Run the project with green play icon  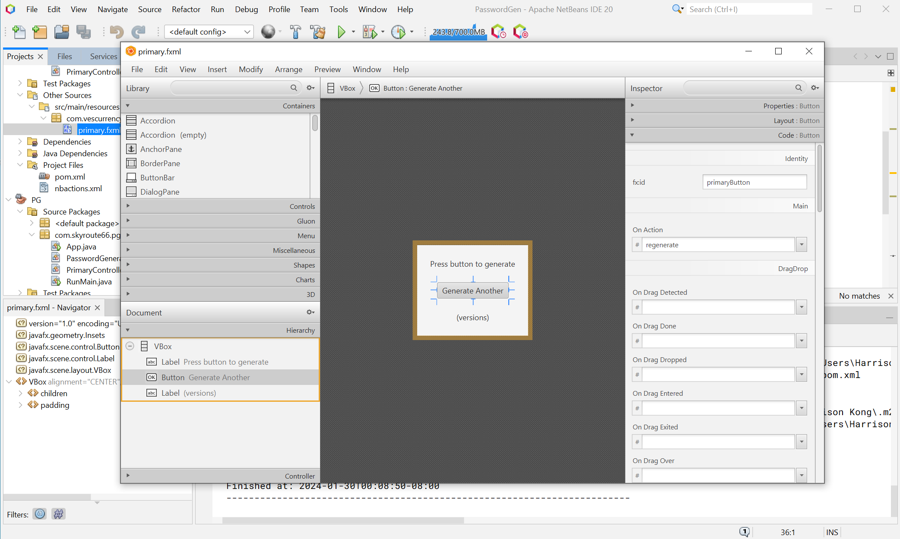[x=341, y=32]
